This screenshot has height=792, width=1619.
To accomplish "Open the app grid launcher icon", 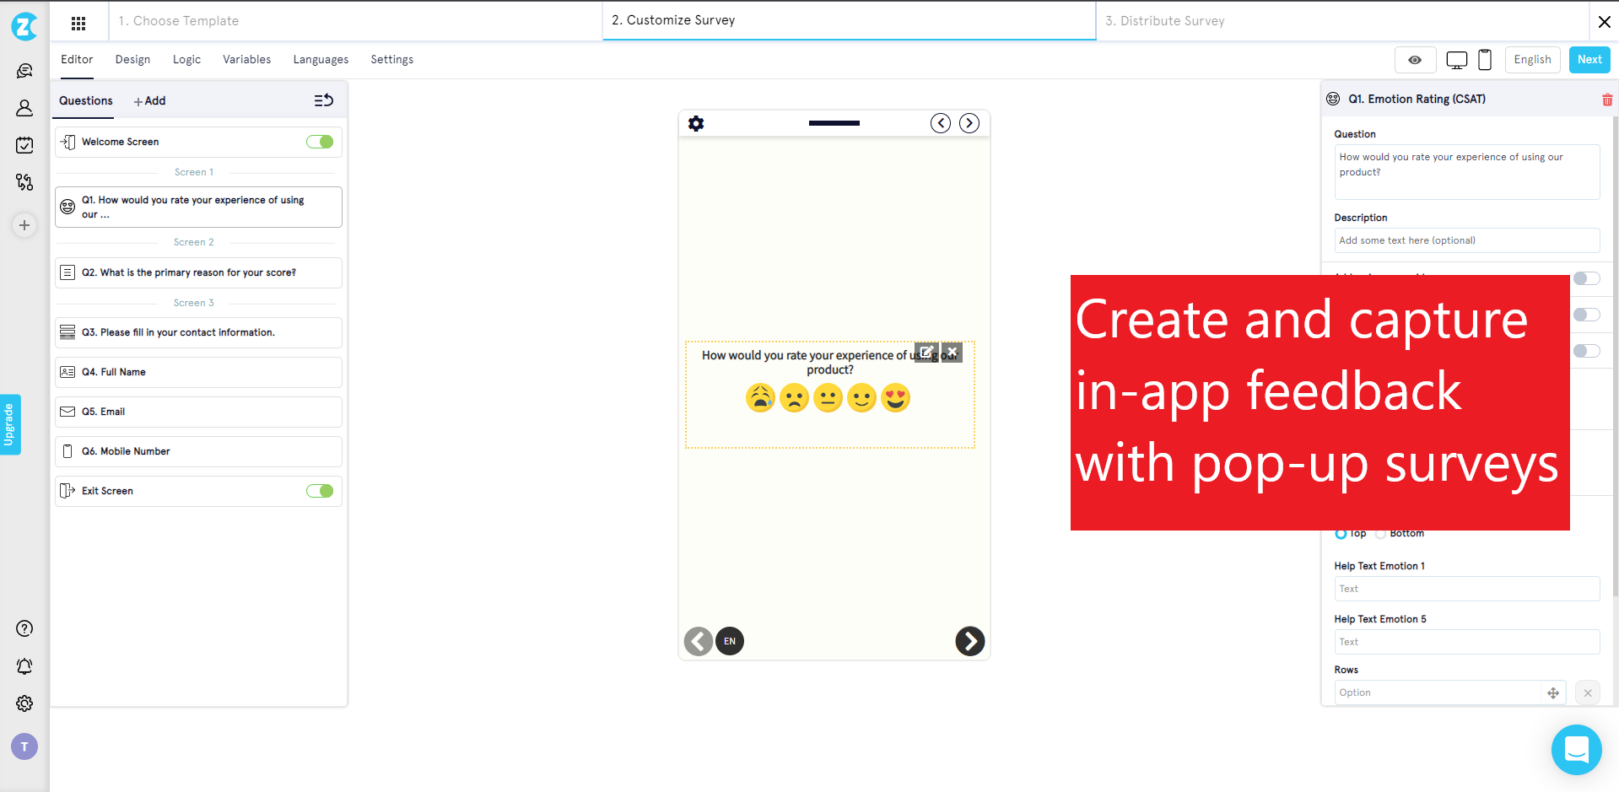I will pyautogui.click(x=78, y=23).
